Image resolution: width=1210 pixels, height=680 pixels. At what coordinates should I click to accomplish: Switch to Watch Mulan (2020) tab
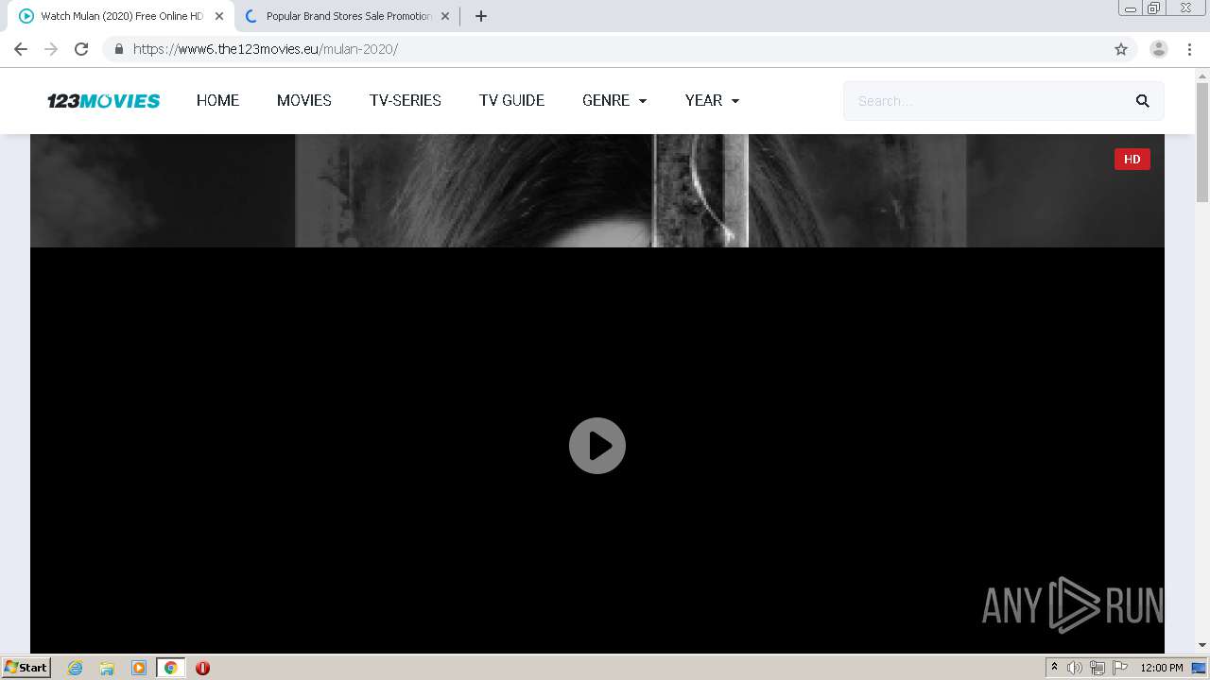pos(122,16)
